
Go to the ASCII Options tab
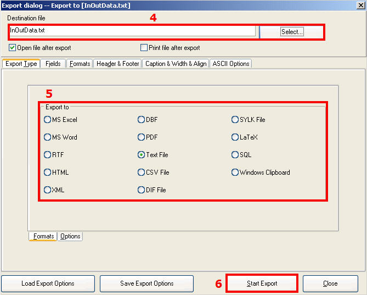230,64
